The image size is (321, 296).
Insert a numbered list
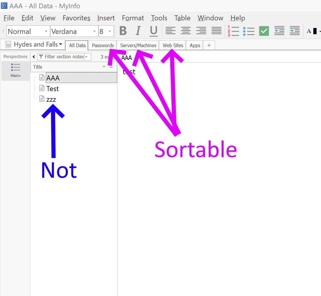[x=233, y=31]
